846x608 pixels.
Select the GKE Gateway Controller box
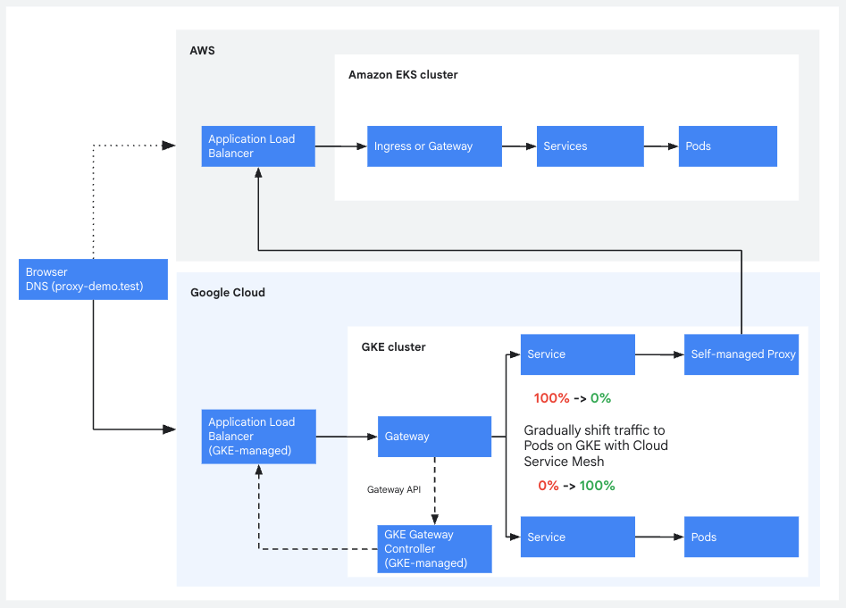[434, 549]
